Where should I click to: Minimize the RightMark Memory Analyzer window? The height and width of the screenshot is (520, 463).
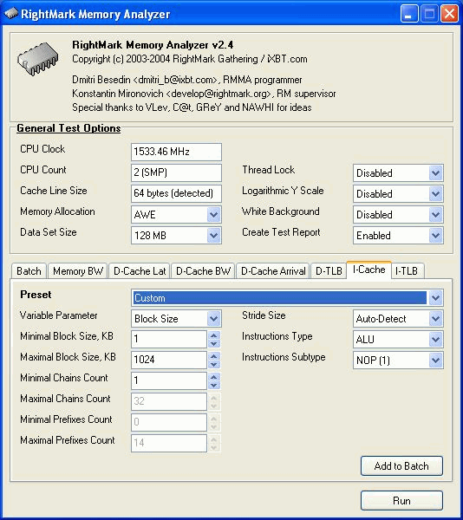point(409,14)
